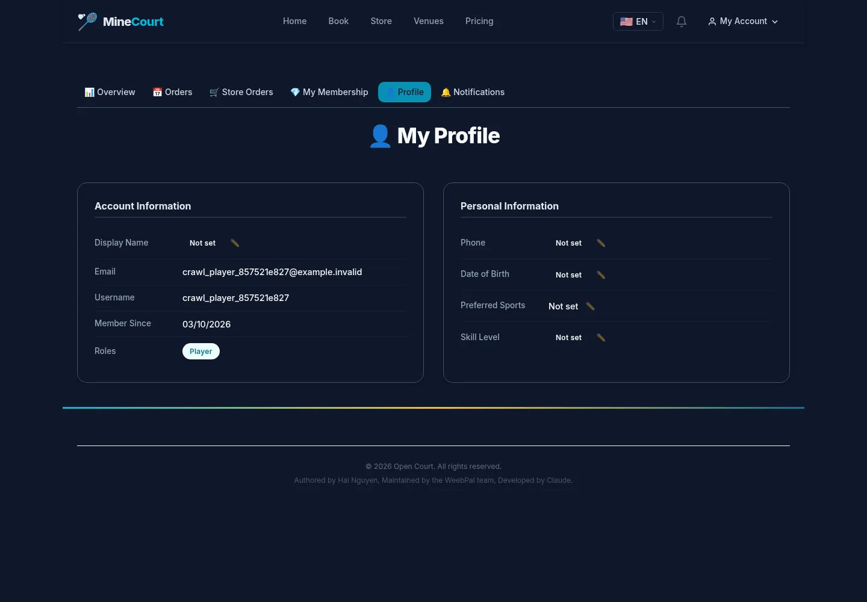Click the Player role badge
Viewport: 867px width, 602px height.
click(201, 352)
